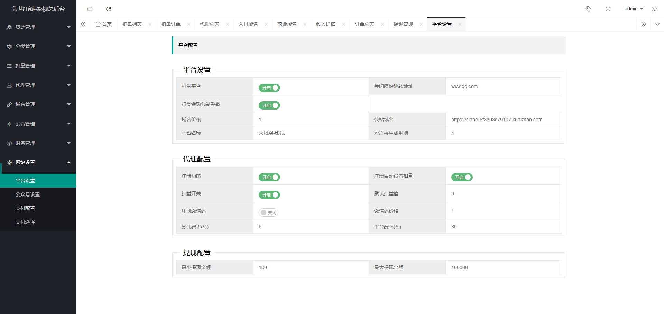
Task: Toggle fullscreen with the expand icon top right
Action: (608, 9)
